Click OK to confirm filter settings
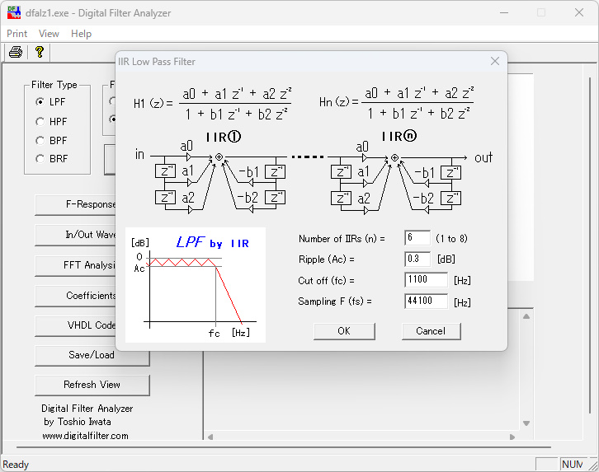Image resolution: width=599 pixels, height=472 pixels. [344, 331]
